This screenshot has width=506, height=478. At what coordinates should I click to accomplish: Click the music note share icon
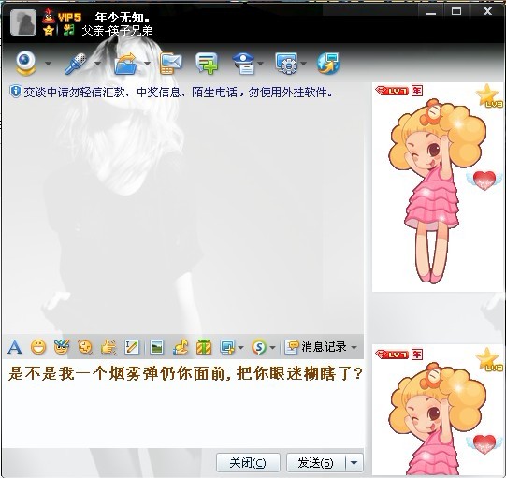point(181,348)
